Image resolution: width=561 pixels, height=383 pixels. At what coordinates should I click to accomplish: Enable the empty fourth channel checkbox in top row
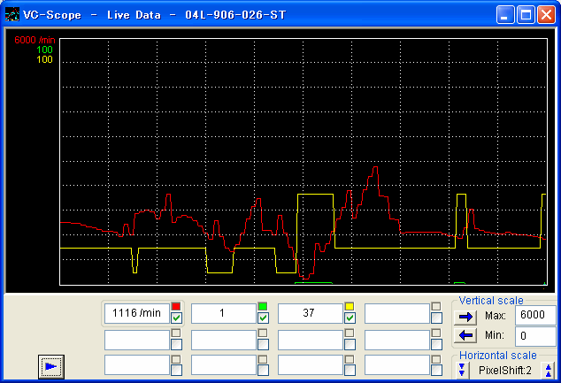pyautogui.click(x=436, y=318)
